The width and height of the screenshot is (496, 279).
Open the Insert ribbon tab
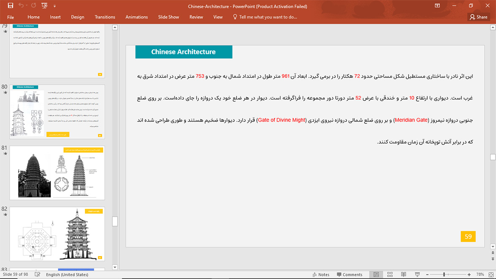tap(55, 17)
